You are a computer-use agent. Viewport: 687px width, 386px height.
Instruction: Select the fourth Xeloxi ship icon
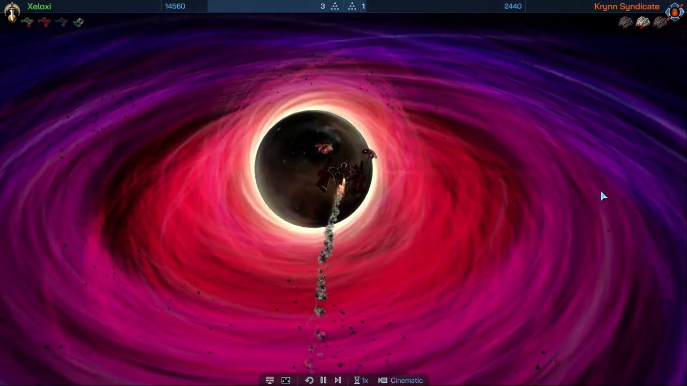pyautogui.click(x=78, y=22)
